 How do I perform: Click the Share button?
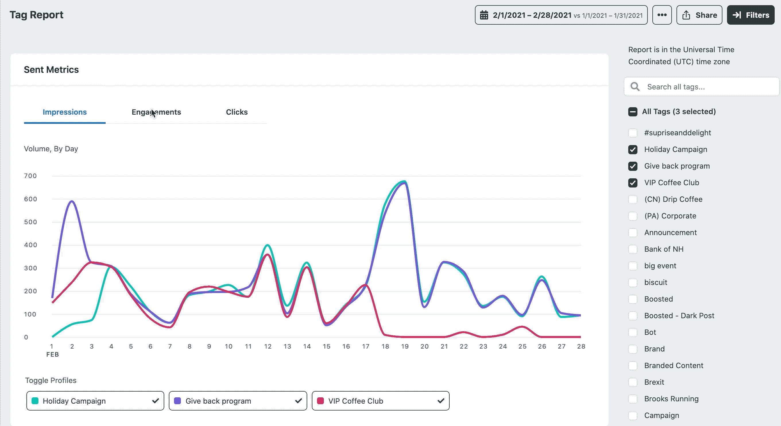tap(699, 15)
